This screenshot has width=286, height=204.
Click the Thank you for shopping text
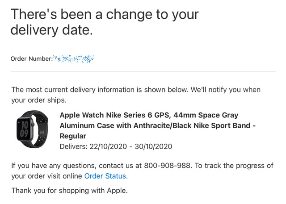tap(70, 191)
